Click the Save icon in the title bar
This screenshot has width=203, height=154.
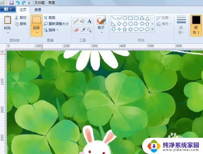click(x=11, y=3)
